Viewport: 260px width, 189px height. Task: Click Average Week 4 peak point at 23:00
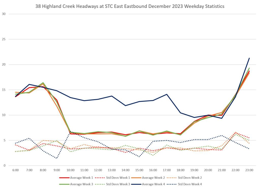(249, 58)
